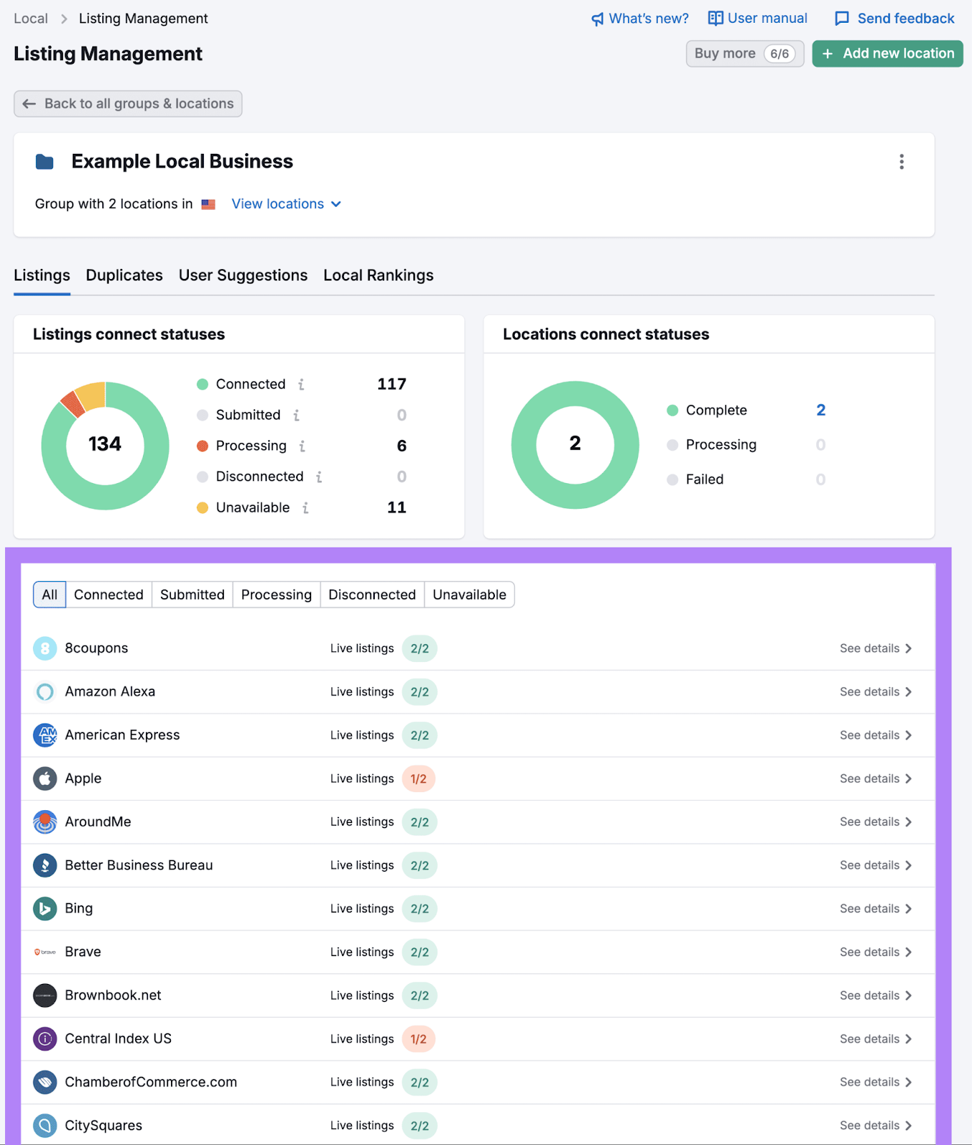The height and width of the screenshot is (1145, 972).
Task: Filter listings by Processing
Action: point(276,595)
